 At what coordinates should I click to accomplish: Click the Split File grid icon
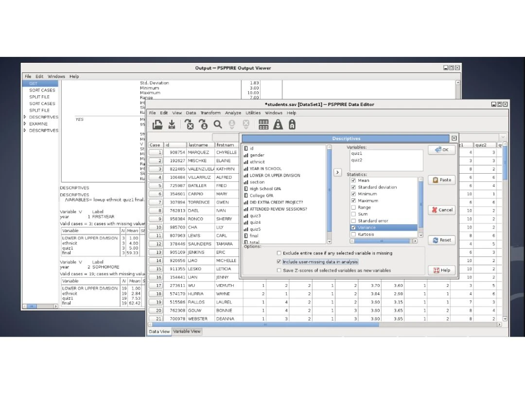coord(263,125)
